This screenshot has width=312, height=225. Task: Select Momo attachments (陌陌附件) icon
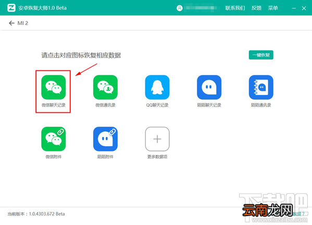[105, 139]
